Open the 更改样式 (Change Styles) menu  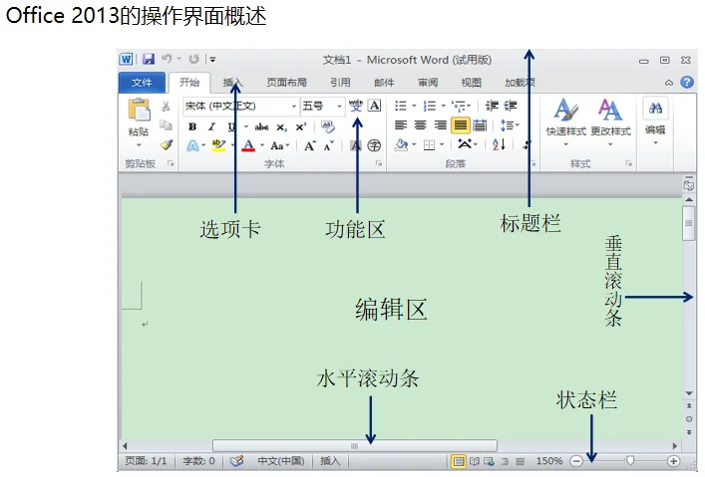pos(610,122)
